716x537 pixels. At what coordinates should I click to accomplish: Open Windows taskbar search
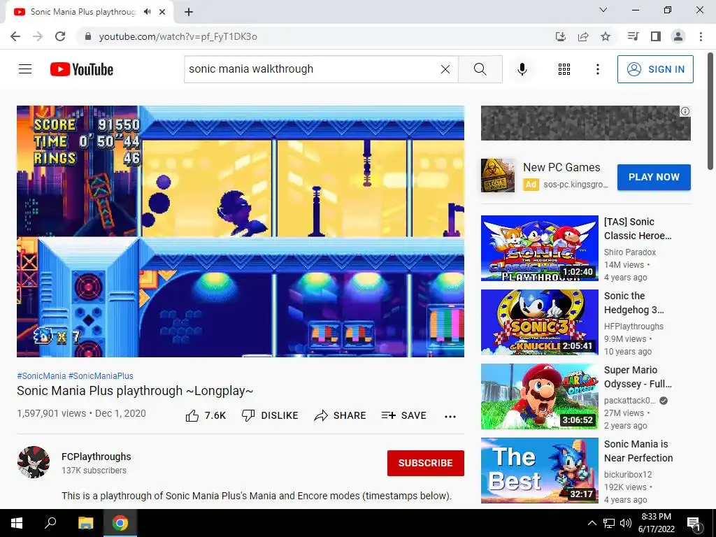(50, 523)
